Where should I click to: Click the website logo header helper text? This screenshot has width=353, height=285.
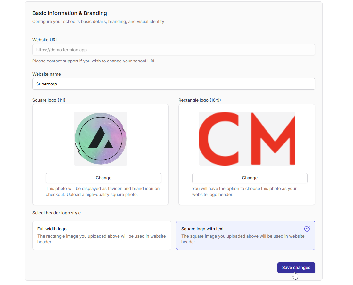[244, 191]
